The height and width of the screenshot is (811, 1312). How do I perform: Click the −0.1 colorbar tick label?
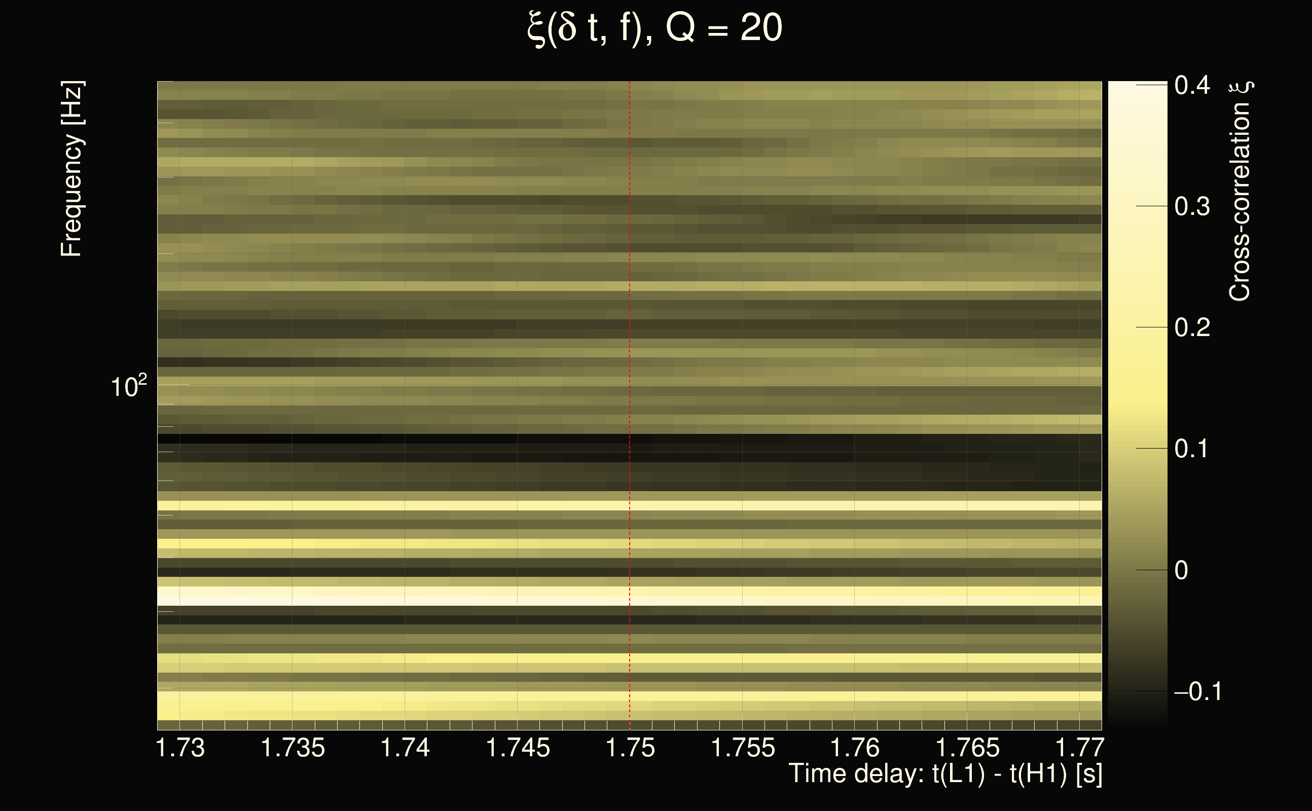[1198, 691]
